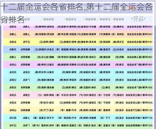Click the 1983年第5届 green row label

[x=140, y=57]
